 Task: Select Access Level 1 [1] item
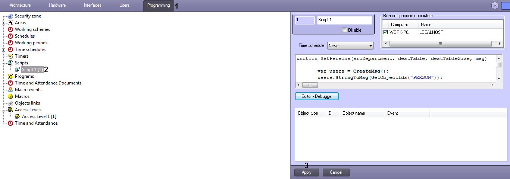39,116
